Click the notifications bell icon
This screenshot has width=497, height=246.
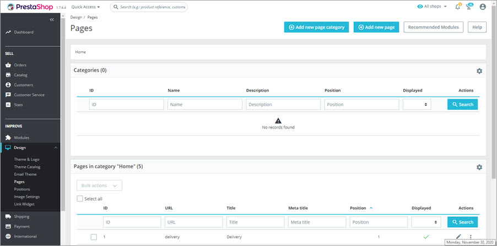pyautogui.click(x=457, y=7)
